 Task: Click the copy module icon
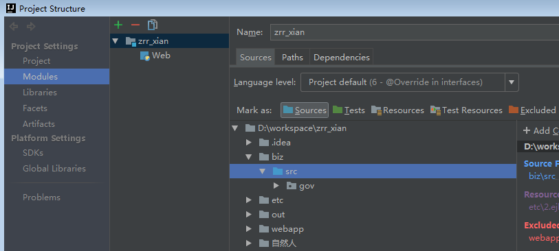click(153, 25)
